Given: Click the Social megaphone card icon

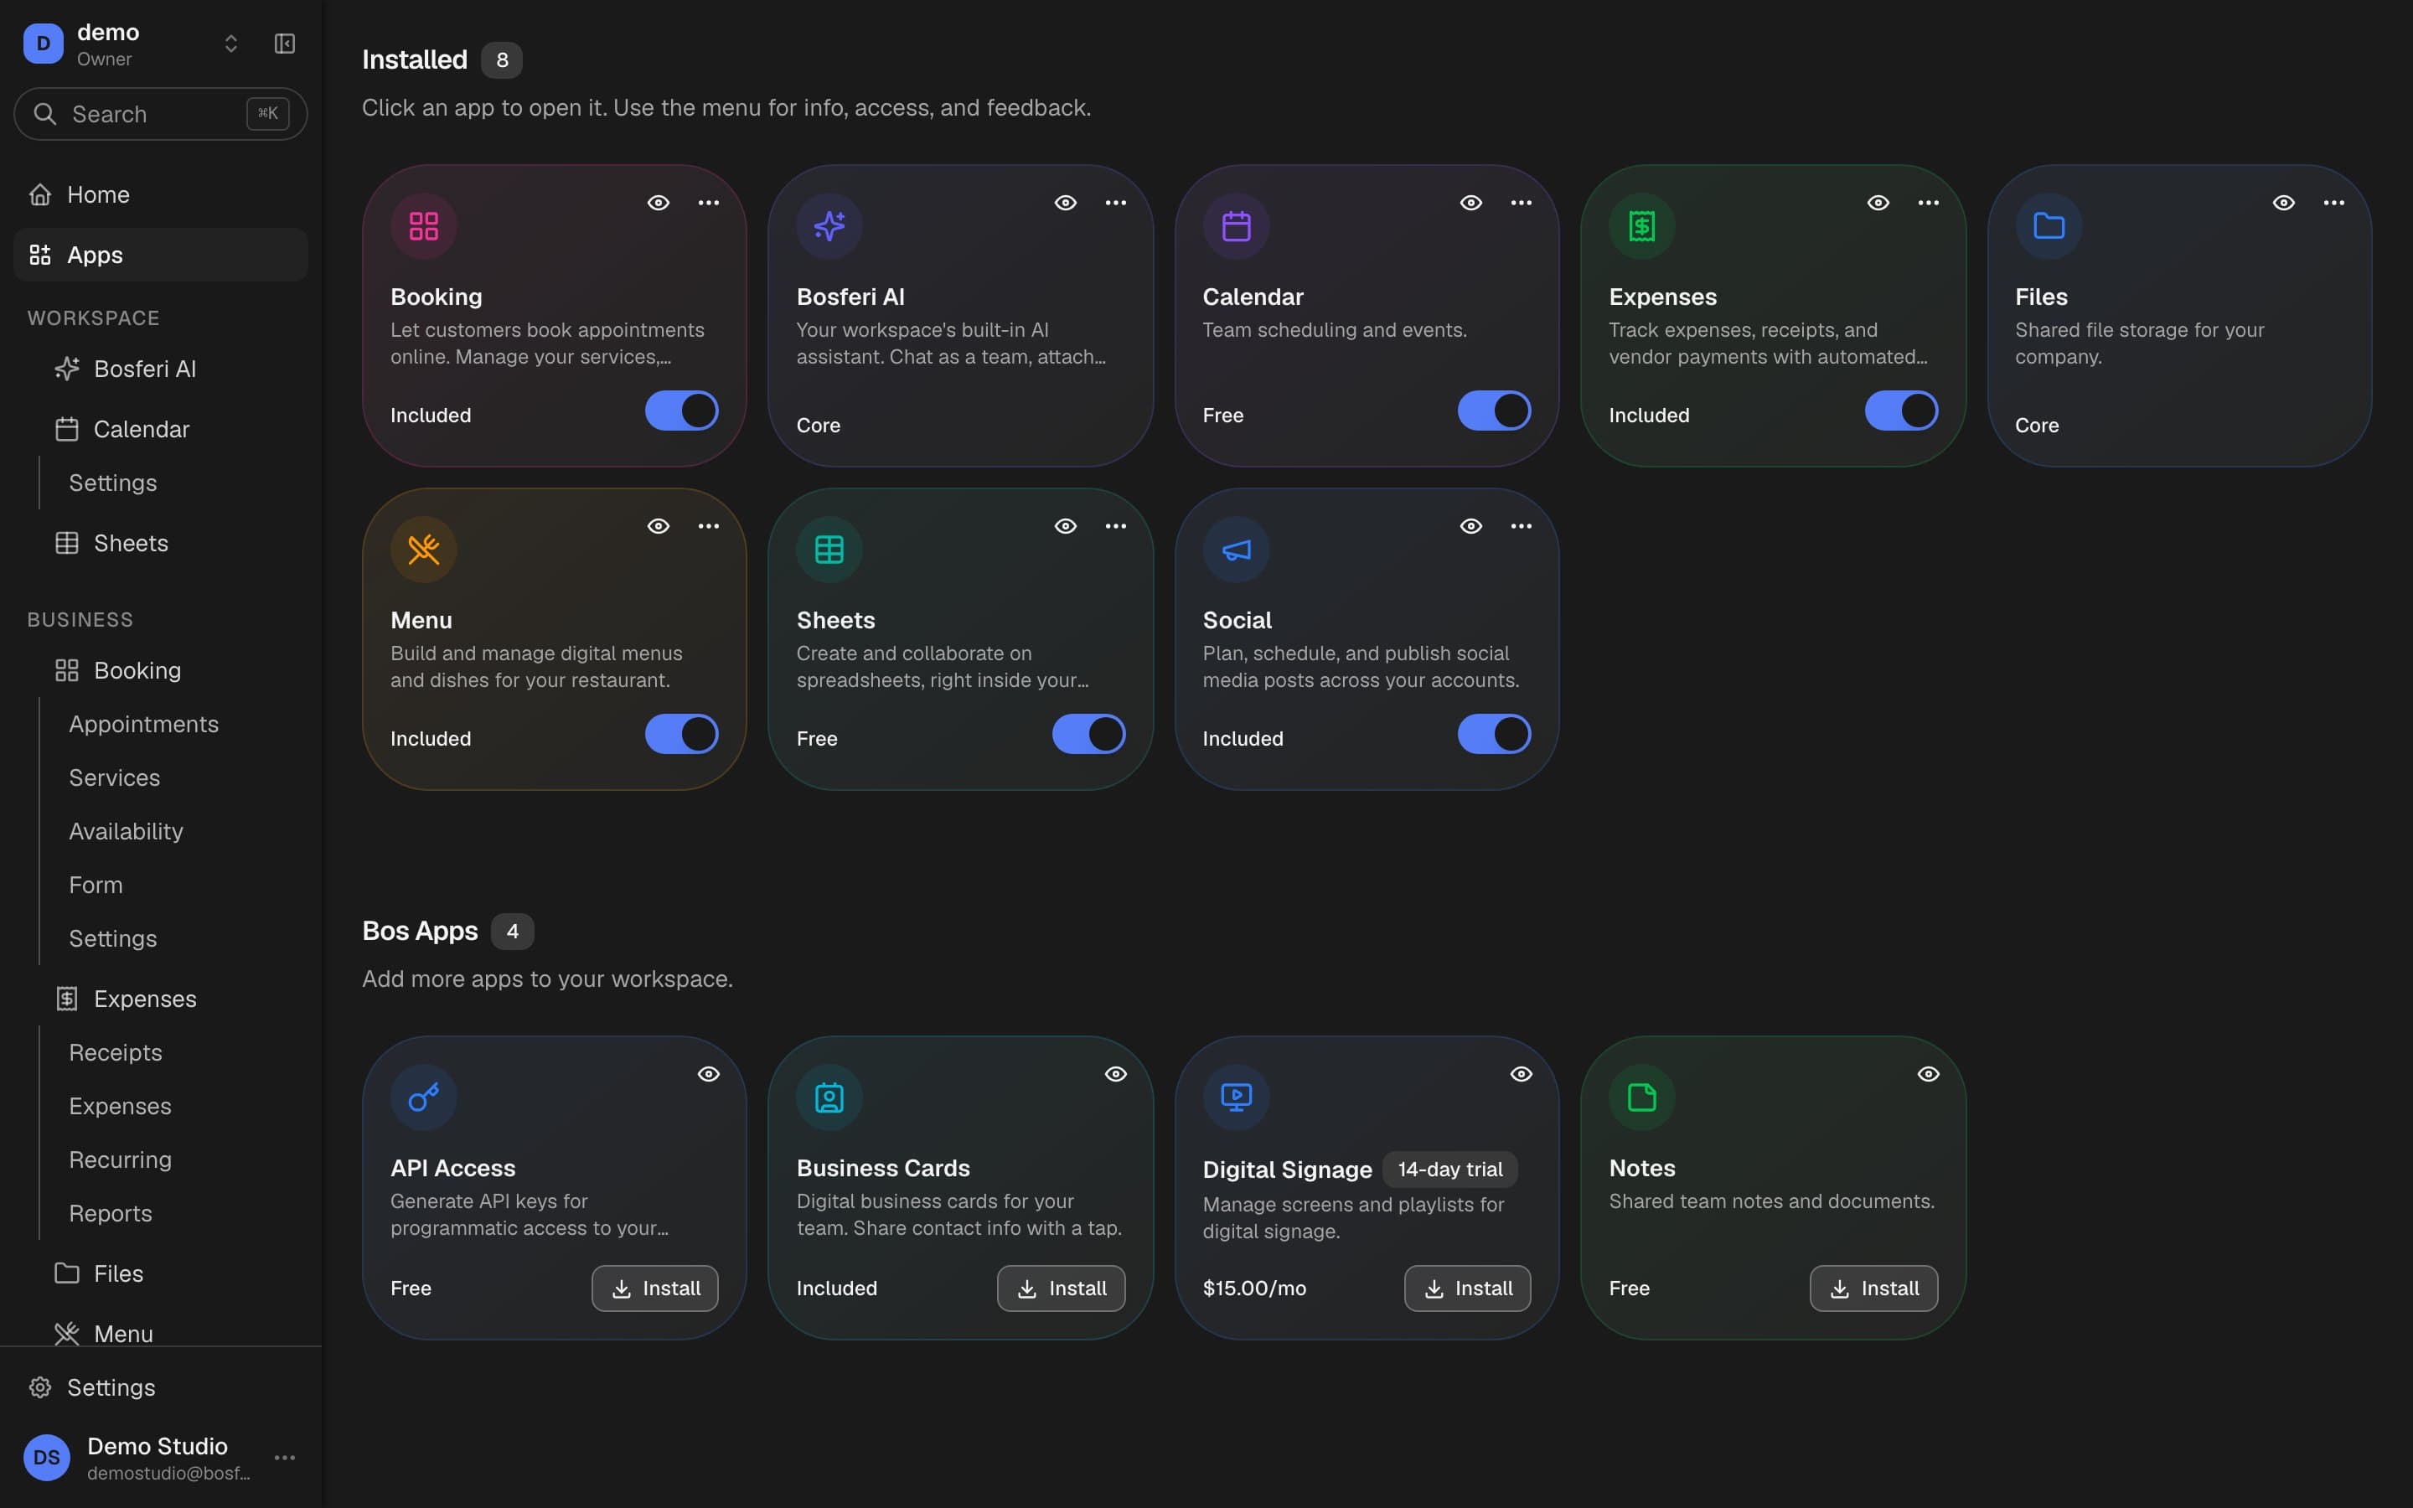Looking at the screenshot, I should click(1237, 550).
